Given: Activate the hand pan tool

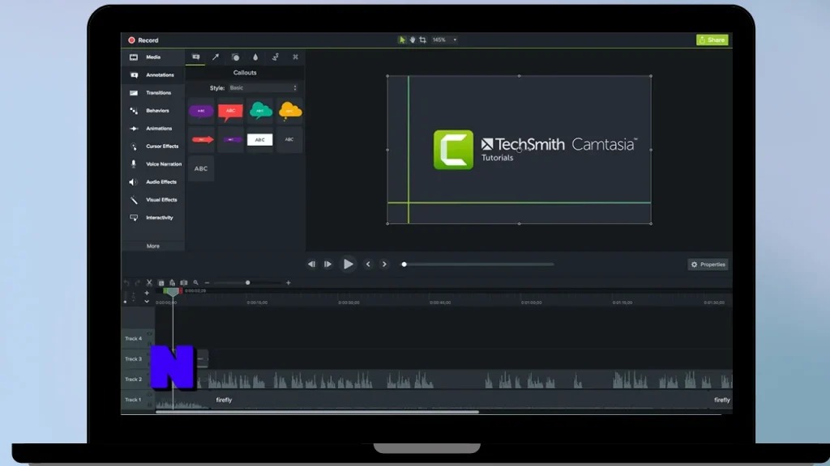Looking at the screenshot, I should pos(413,40).
